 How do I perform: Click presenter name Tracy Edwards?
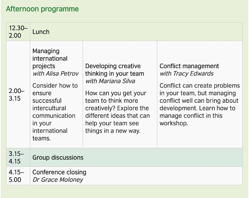point(187,73)
